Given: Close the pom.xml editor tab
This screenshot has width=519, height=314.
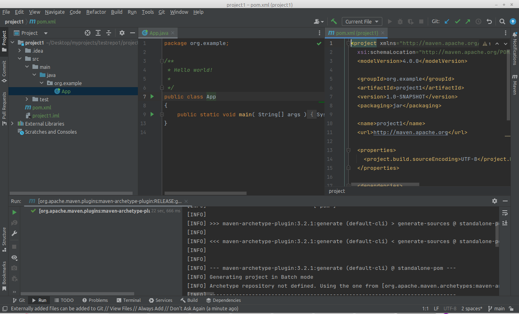Looking at the screenshot, I should coord(383,33).
